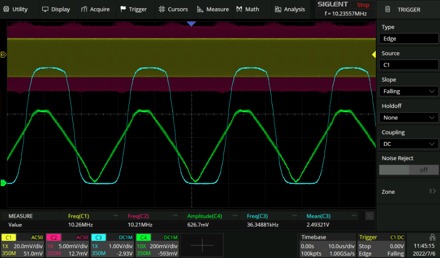Toggle channel C2 info box
Screen dimensions: 440x258
click(x=68, y=244)
